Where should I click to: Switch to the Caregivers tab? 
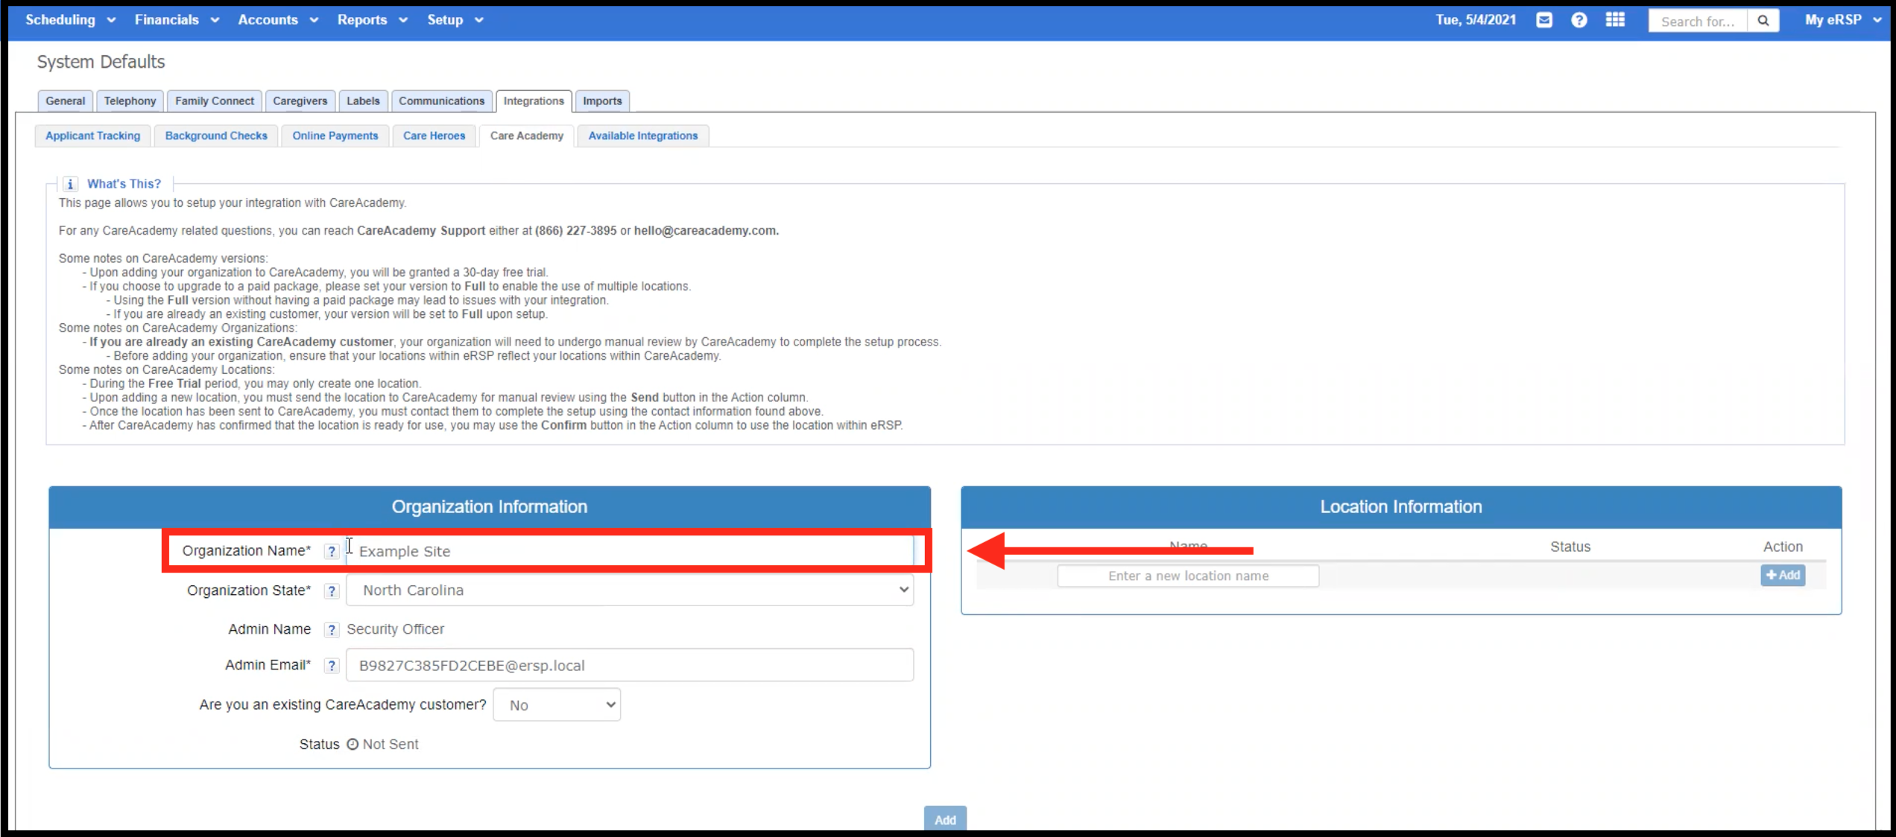(x=300, y=101)
